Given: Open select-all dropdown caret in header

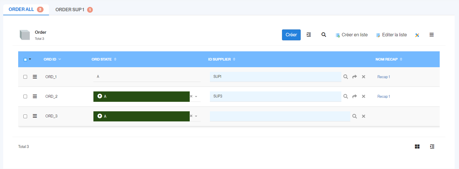Looking at the screenshot, I should [x=30, y=59].
